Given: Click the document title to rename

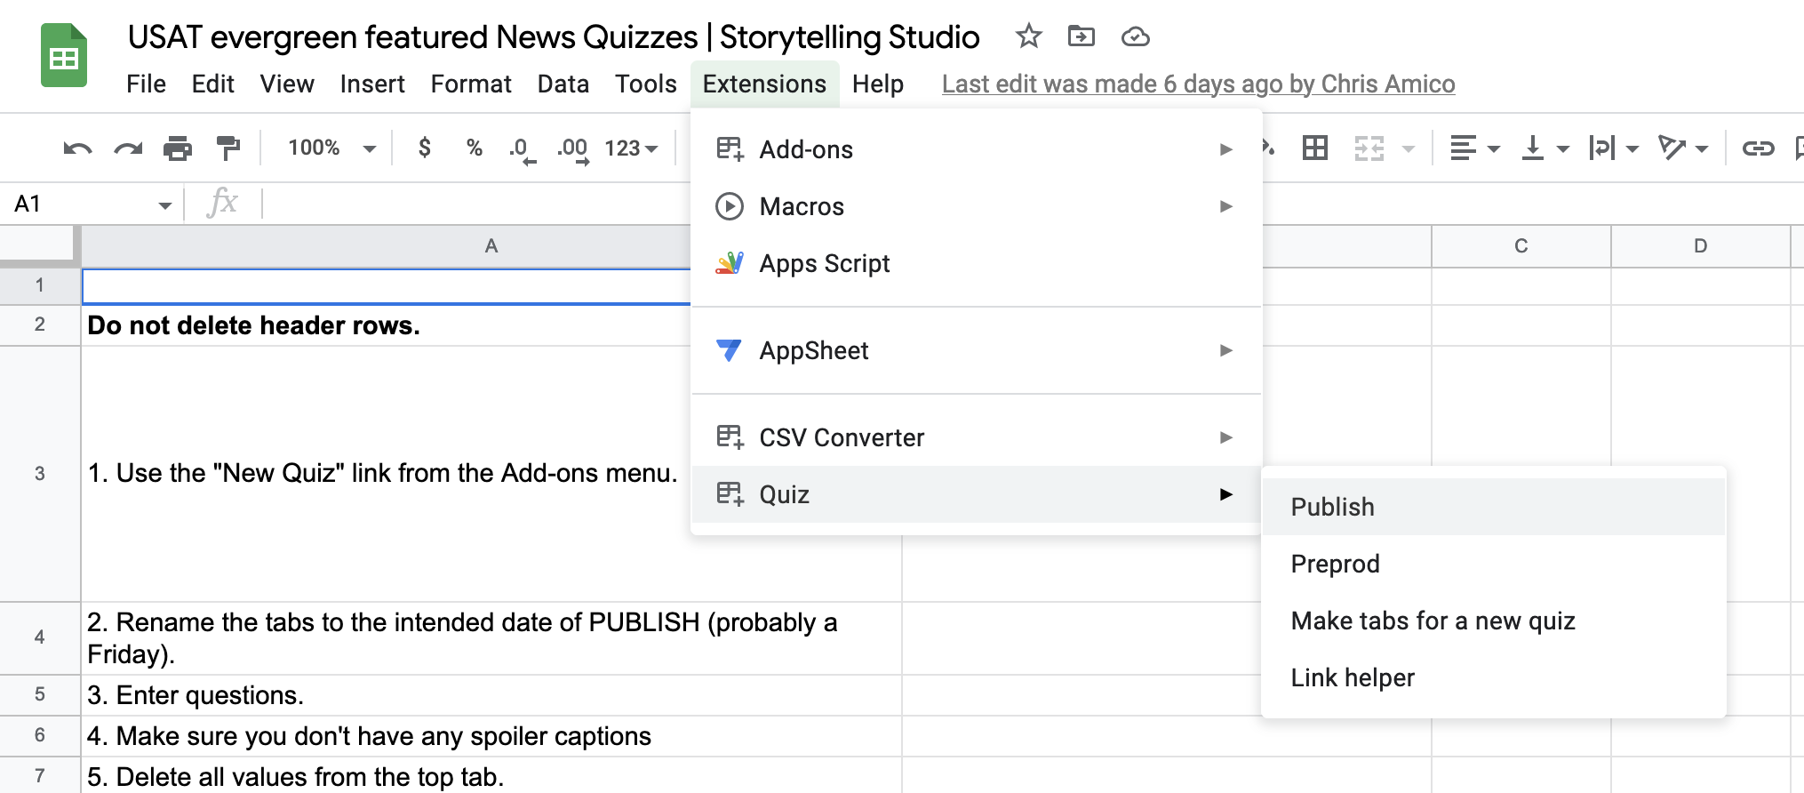Looking at the screenshot, I should pyautogui.click(x=554, y=37).
